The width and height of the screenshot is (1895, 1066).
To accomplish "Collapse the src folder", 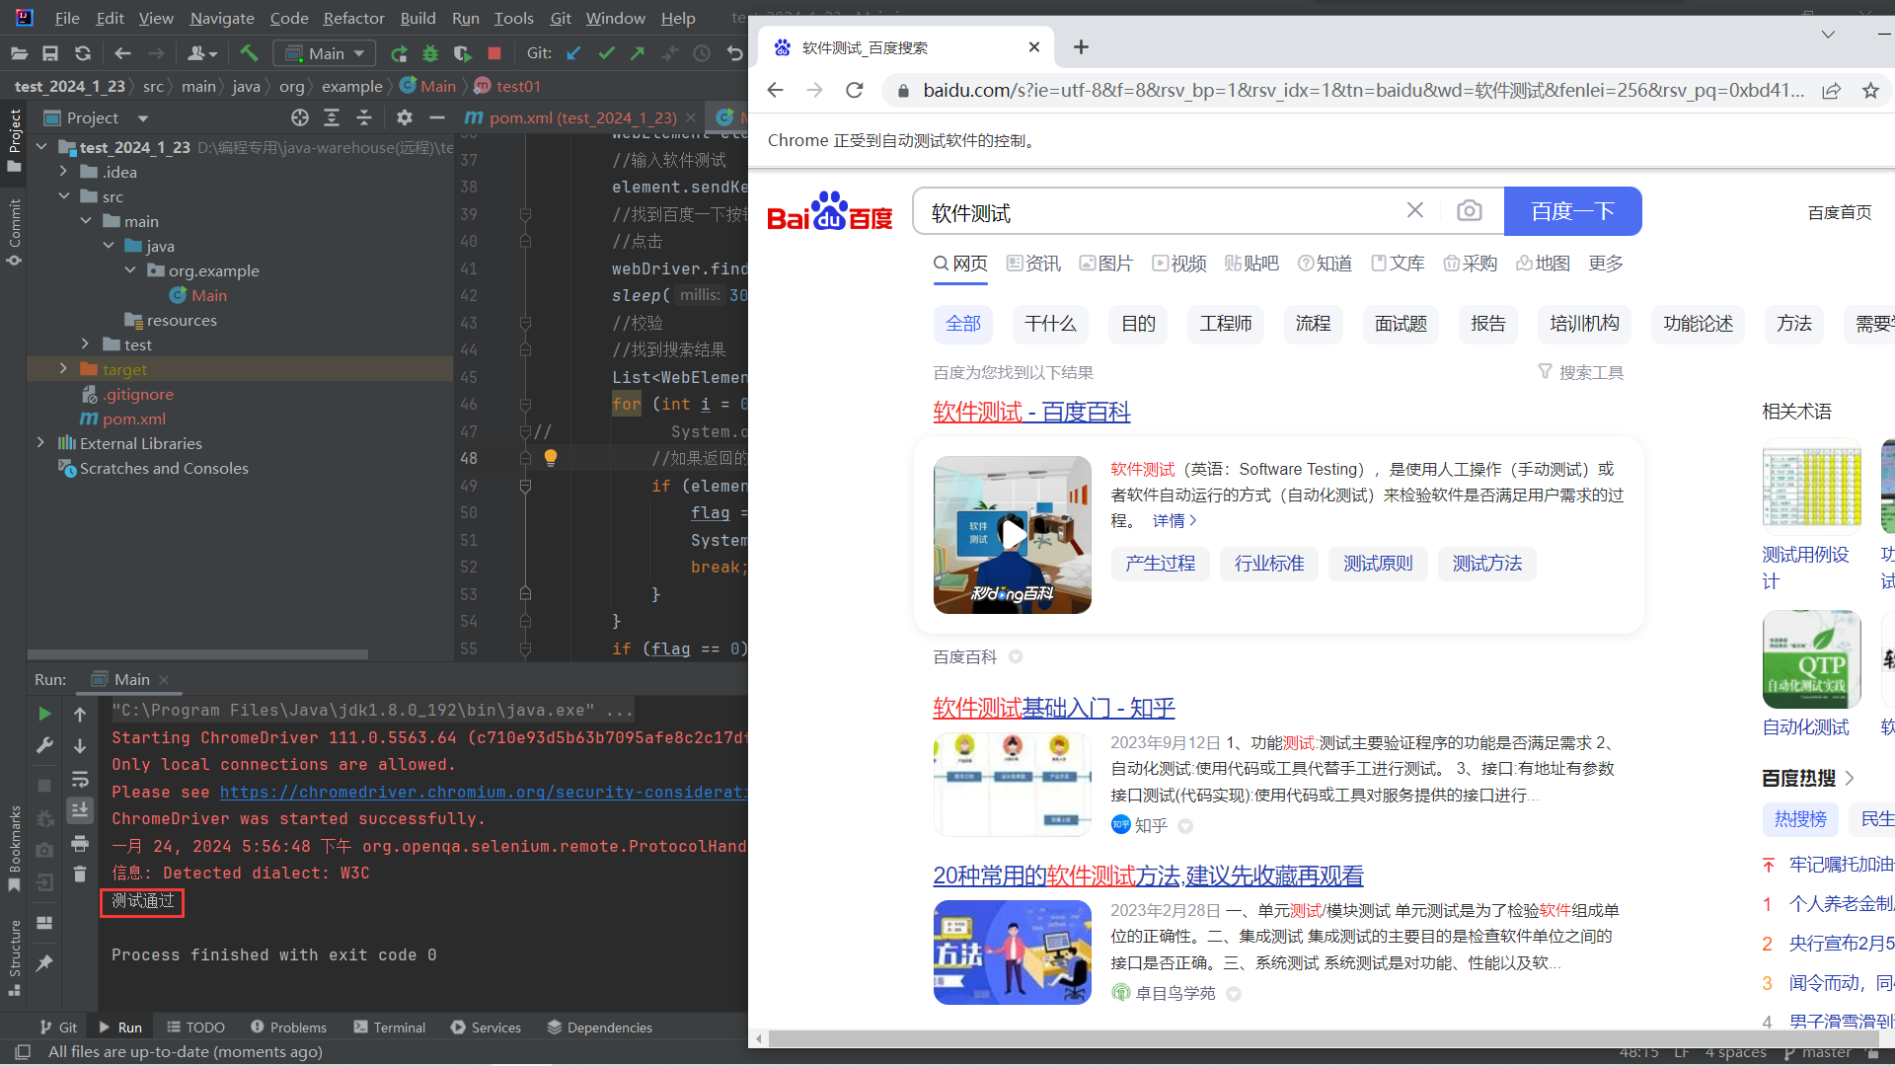I will click(x=63, y=195).
